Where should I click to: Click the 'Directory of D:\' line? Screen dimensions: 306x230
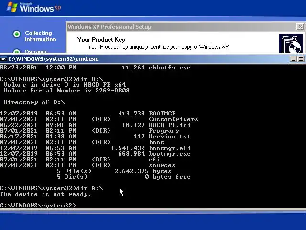pos(34,102)
